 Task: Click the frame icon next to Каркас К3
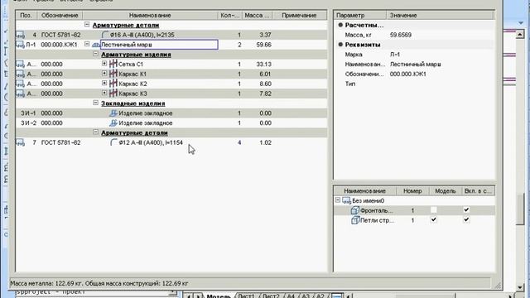coord(113,94)
